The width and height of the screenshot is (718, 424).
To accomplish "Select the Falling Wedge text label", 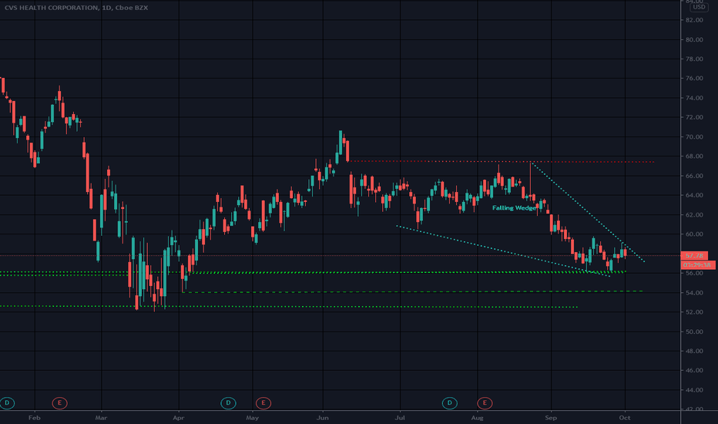I will click(514, 207).
